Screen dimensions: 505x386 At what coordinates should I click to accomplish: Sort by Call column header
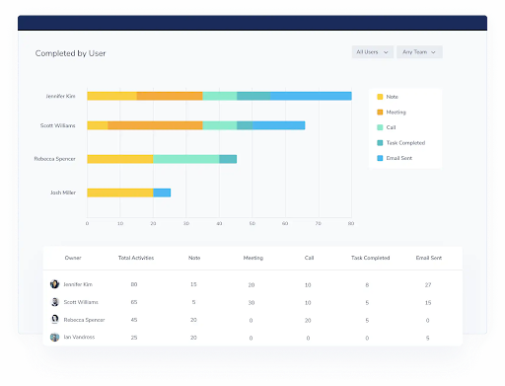tap(309, 258)
